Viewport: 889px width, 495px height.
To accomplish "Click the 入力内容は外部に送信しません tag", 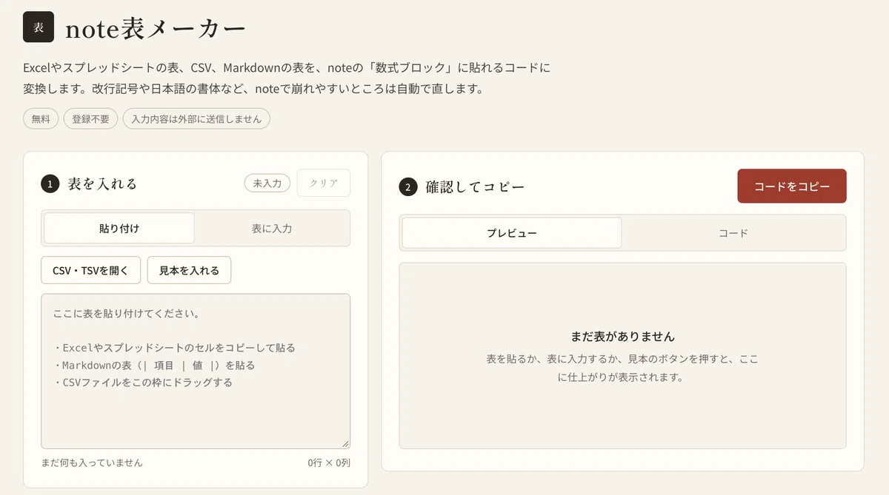I will click(196, 119).
